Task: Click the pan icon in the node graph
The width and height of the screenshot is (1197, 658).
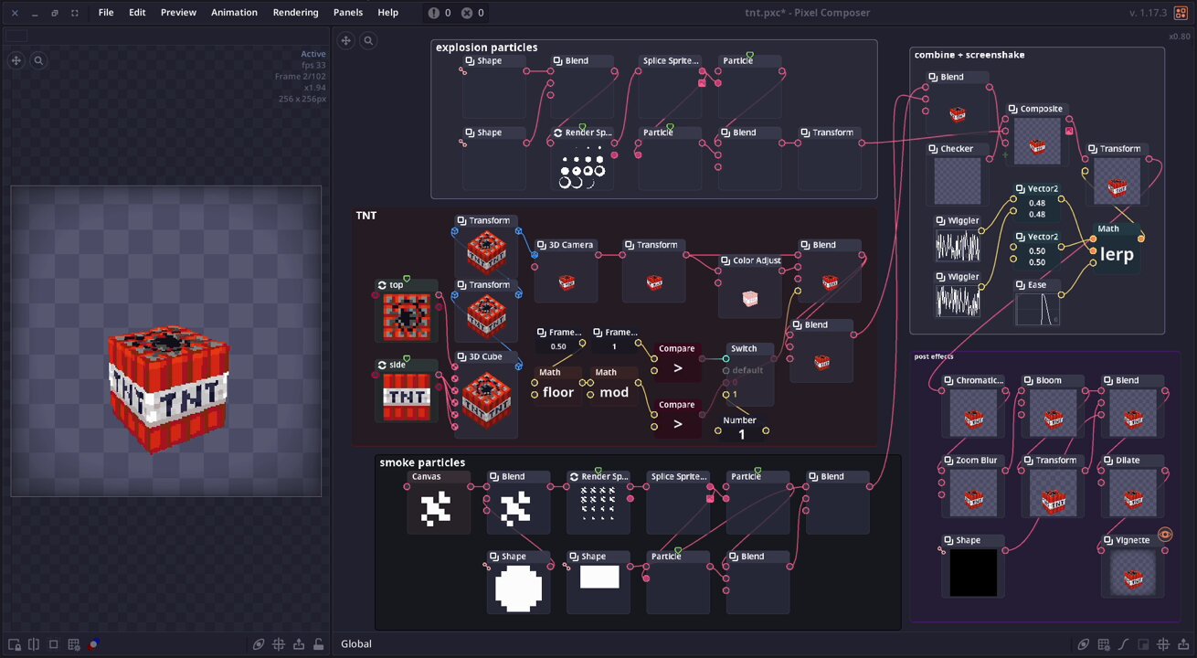Action: coord(345,40)
